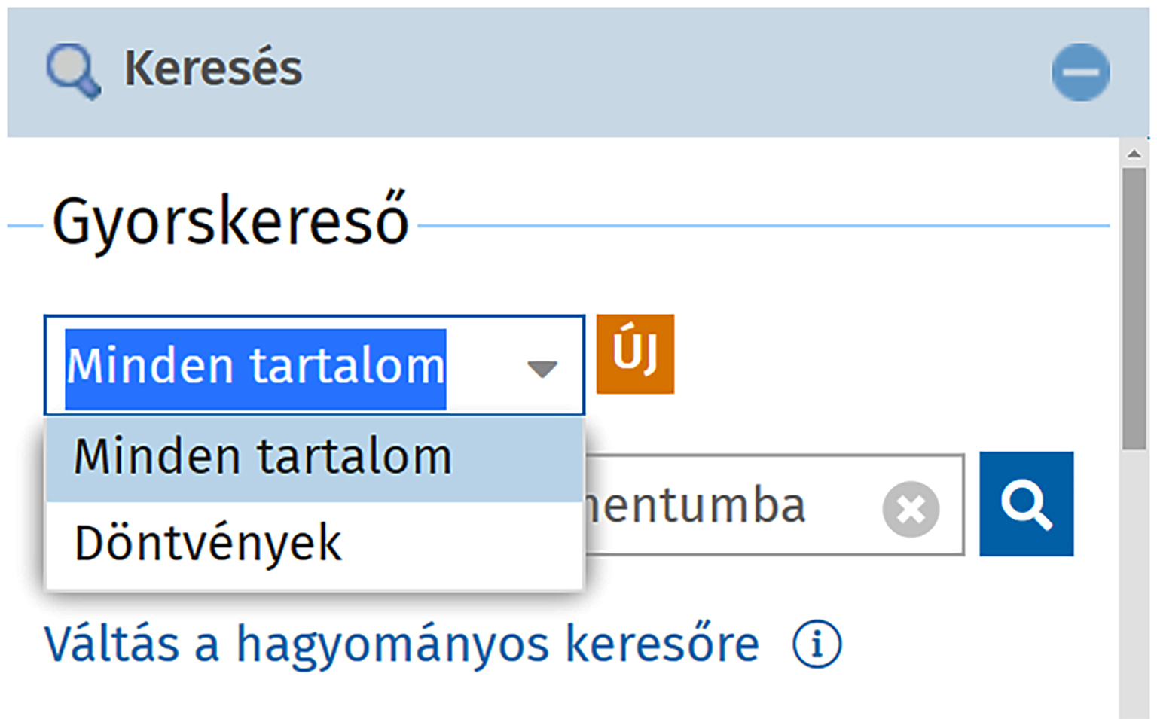Click the magnifier icon beside Keresés title

[x=72, y=71]
